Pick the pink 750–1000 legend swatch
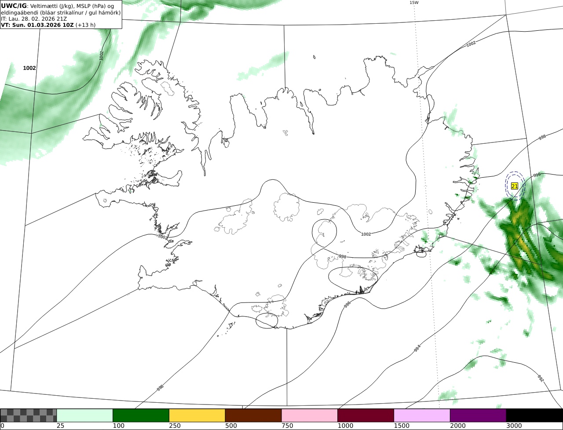This screenshot has height=430, width=563. click(310, 415)
